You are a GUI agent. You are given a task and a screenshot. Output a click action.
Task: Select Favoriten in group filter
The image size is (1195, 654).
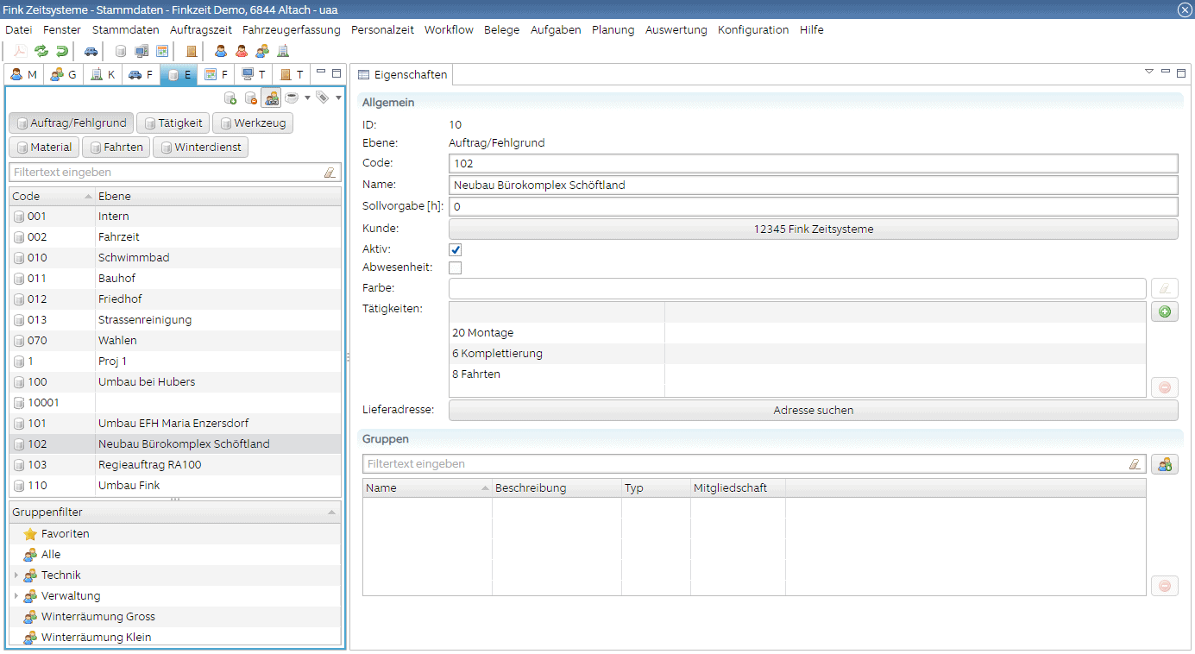[x=175, y=534]
